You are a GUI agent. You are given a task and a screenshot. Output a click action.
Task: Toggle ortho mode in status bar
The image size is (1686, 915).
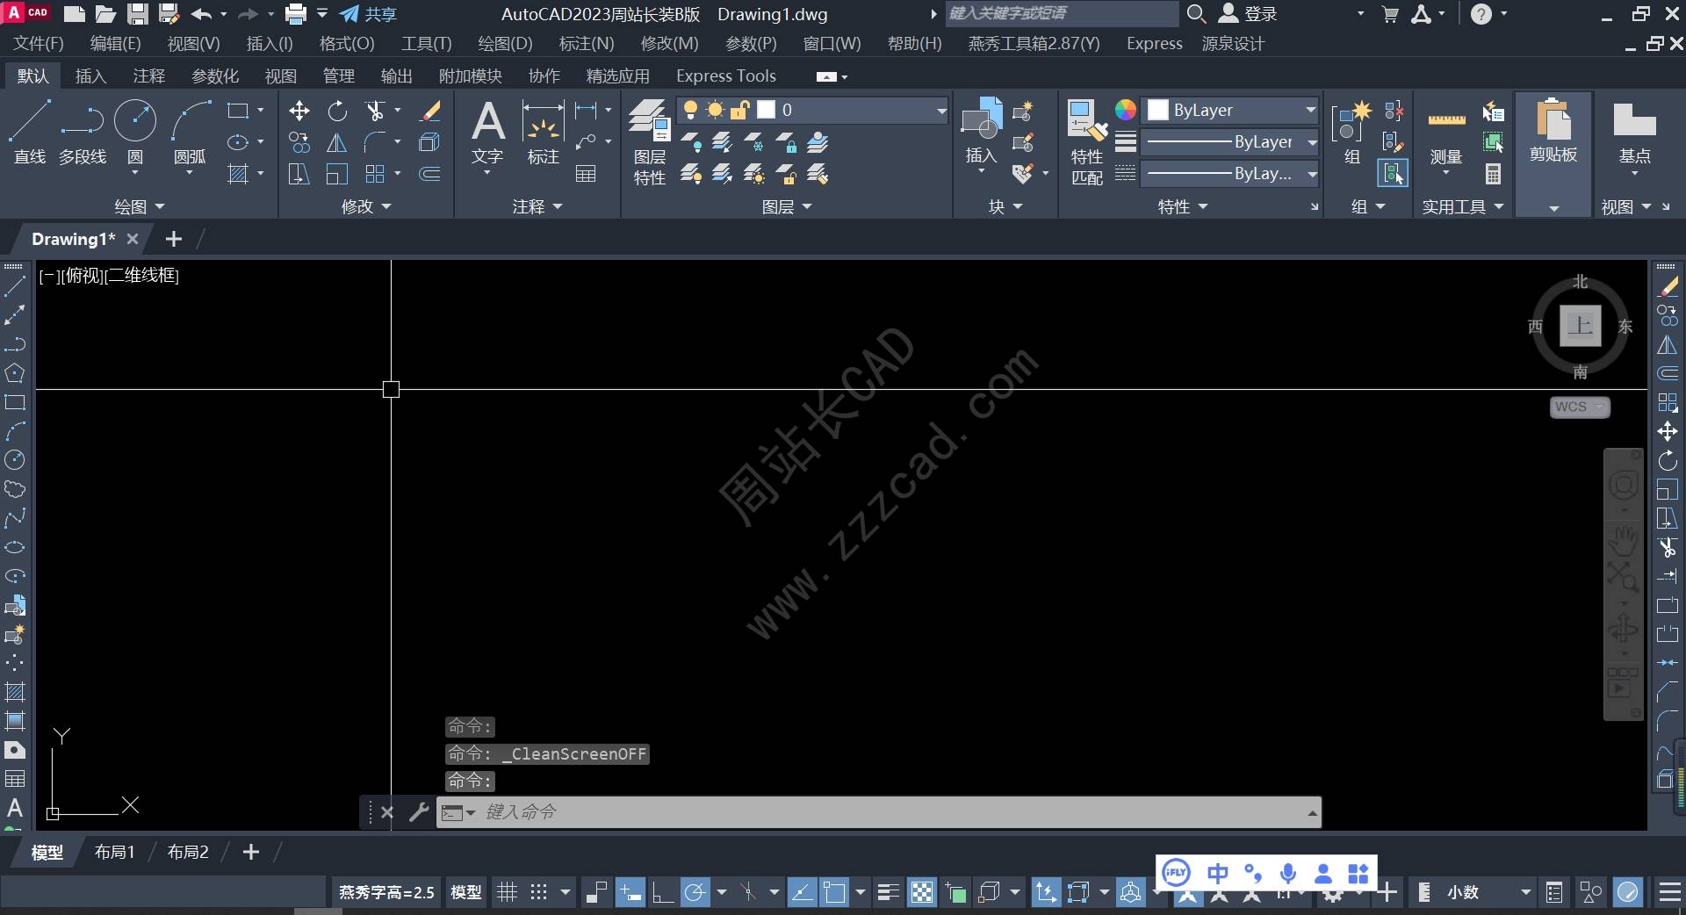tap(663, 893)
